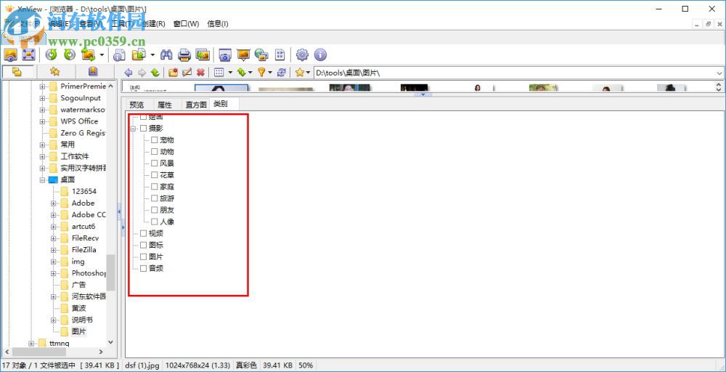
Task: Refresh the browser file list icon
Action: pyautogui.click(x=281, y=72)
